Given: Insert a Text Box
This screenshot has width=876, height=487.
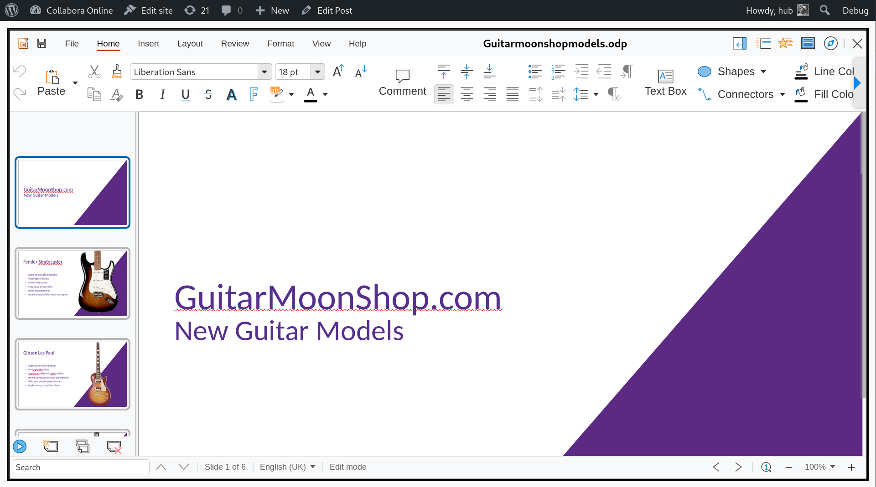Looking at the screenshot, I should point(665,83).
